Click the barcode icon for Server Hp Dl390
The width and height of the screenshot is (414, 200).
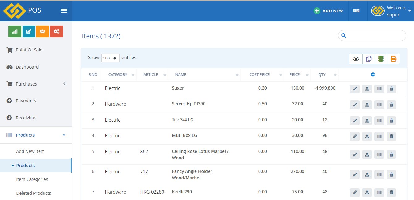click(x=379, y=105)
